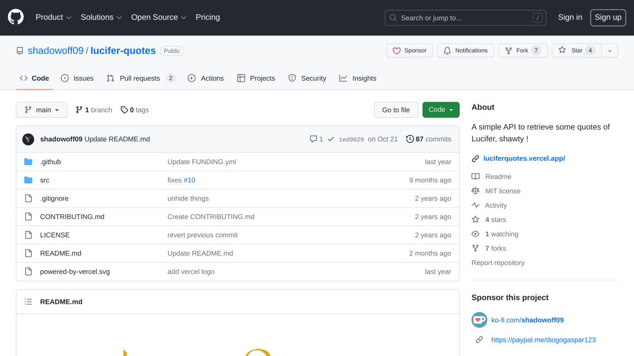Click the powered-by-vercel.svg file icon

[29, 272]
